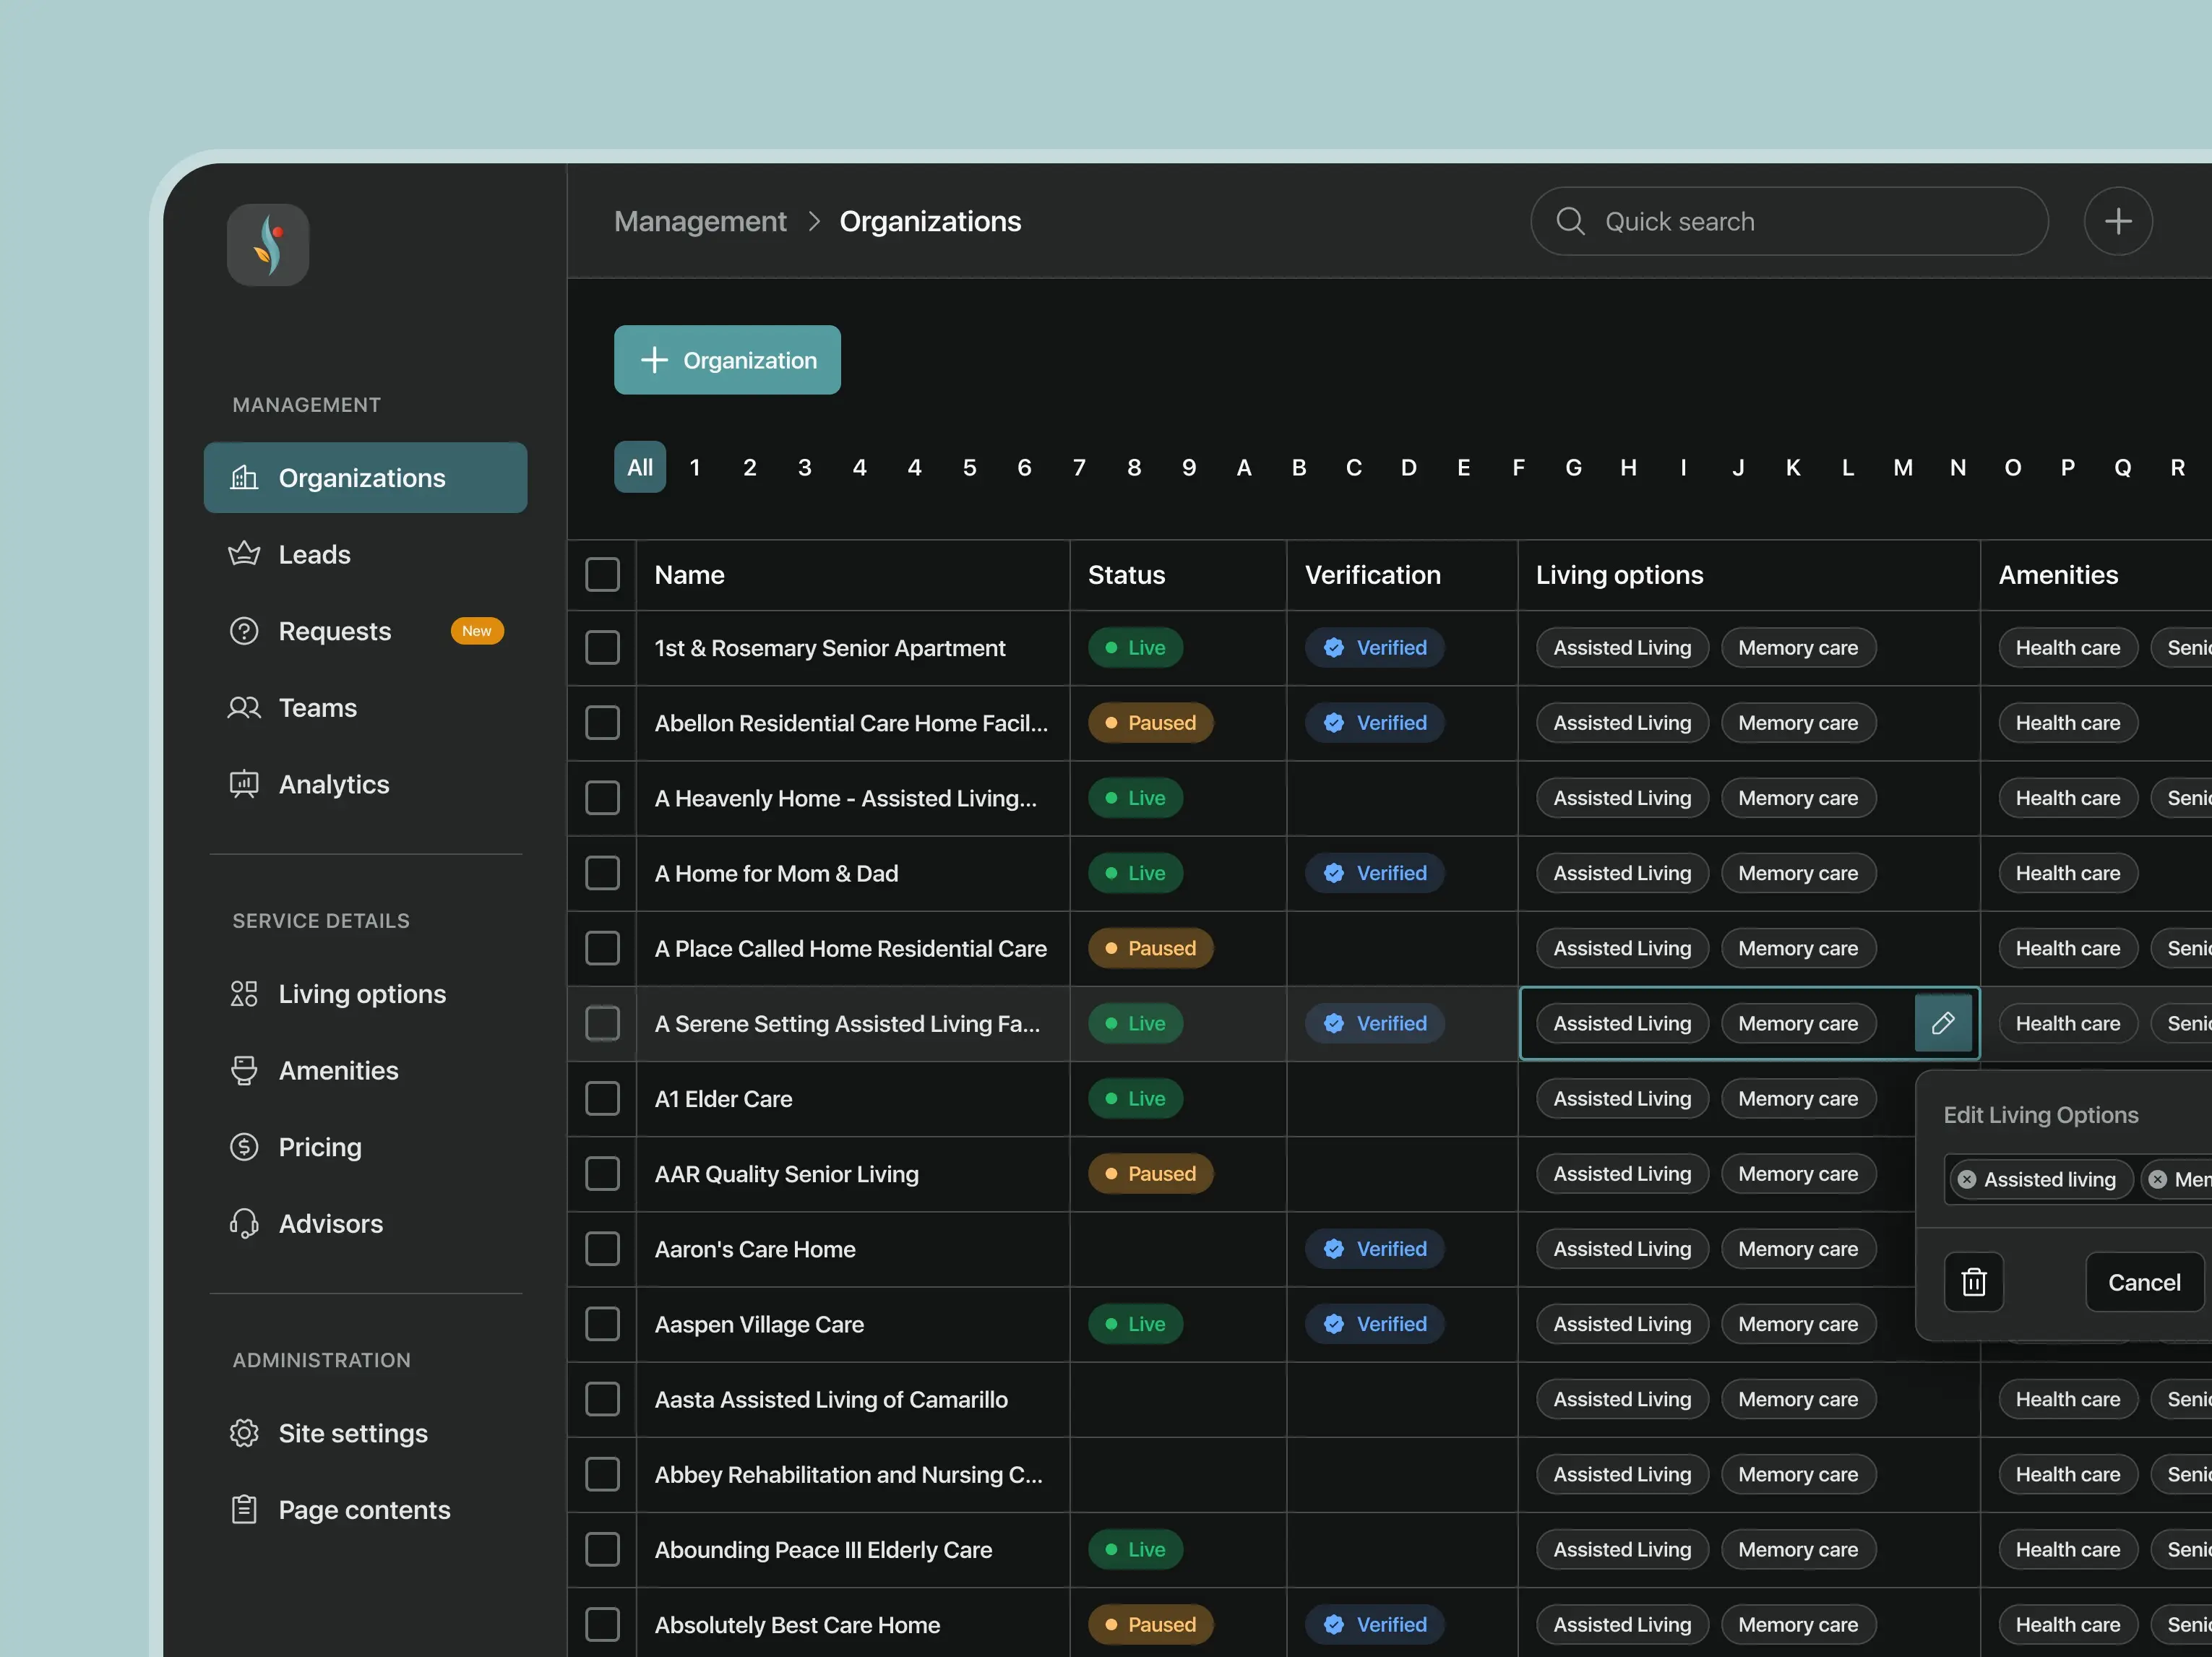The width and height of the screenshot is (2212, 1657).
Task: Select the A Home for Mom & Dad checkbox
Action: 602,873
